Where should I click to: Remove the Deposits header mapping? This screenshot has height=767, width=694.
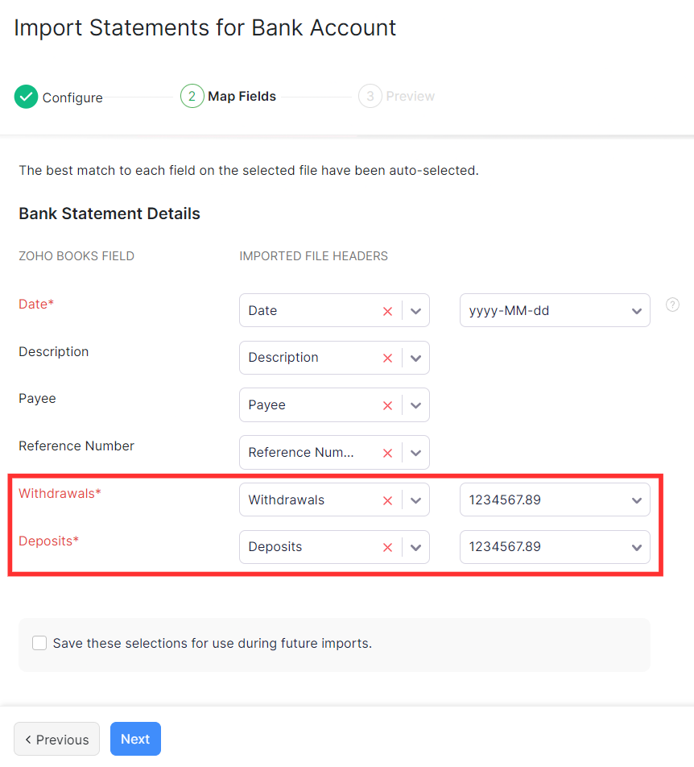(x=387, y=547)
